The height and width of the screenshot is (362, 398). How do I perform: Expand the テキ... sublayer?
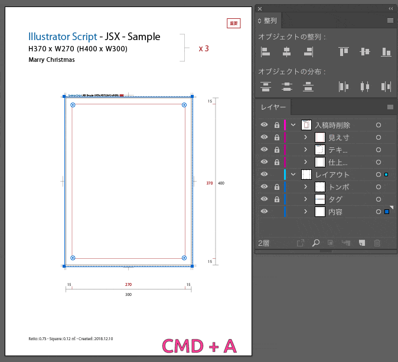[306, 149]
